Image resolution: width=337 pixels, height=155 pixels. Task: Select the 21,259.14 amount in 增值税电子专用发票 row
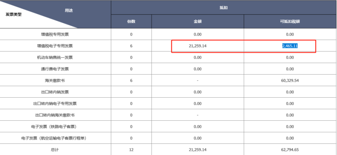coord(198,46)
